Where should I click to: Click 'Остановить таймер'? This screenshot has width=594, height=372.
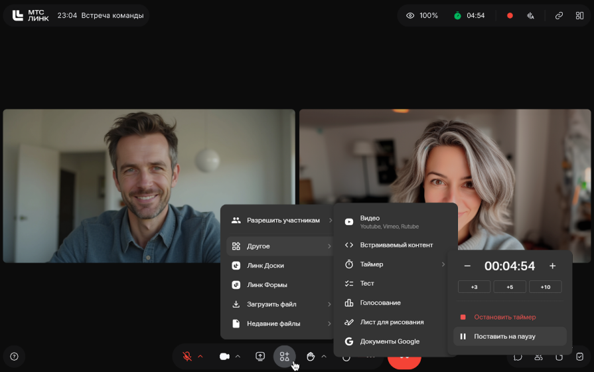point(510,317)
